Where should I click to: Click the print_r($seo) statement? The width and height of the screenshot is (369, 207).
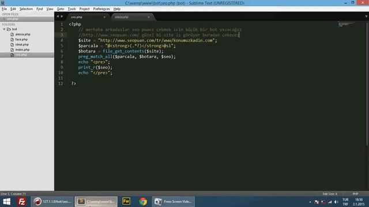coord(95,67)
